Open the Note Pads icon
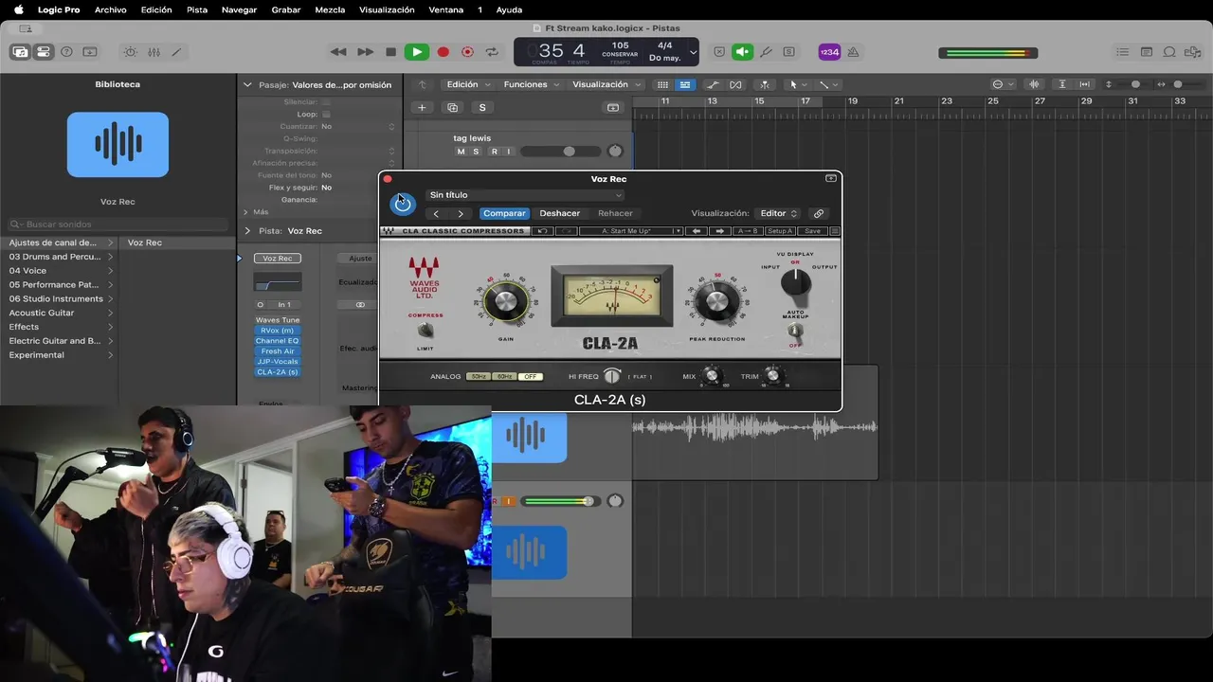 click(1147, 52)
